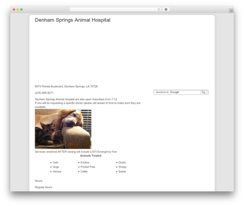Click the Goats list item
Viewport: 244px width, 206px height.
tap(122, 162)
